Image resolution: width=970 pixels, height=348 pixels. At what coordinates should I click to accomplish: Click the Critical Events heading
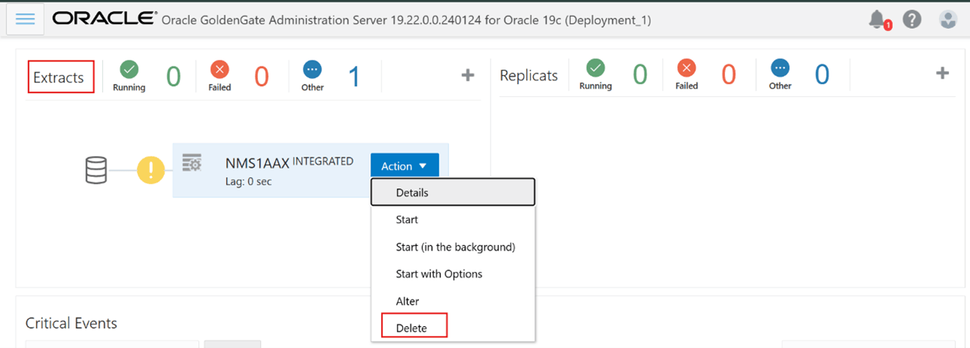click(x=71, y=323)
